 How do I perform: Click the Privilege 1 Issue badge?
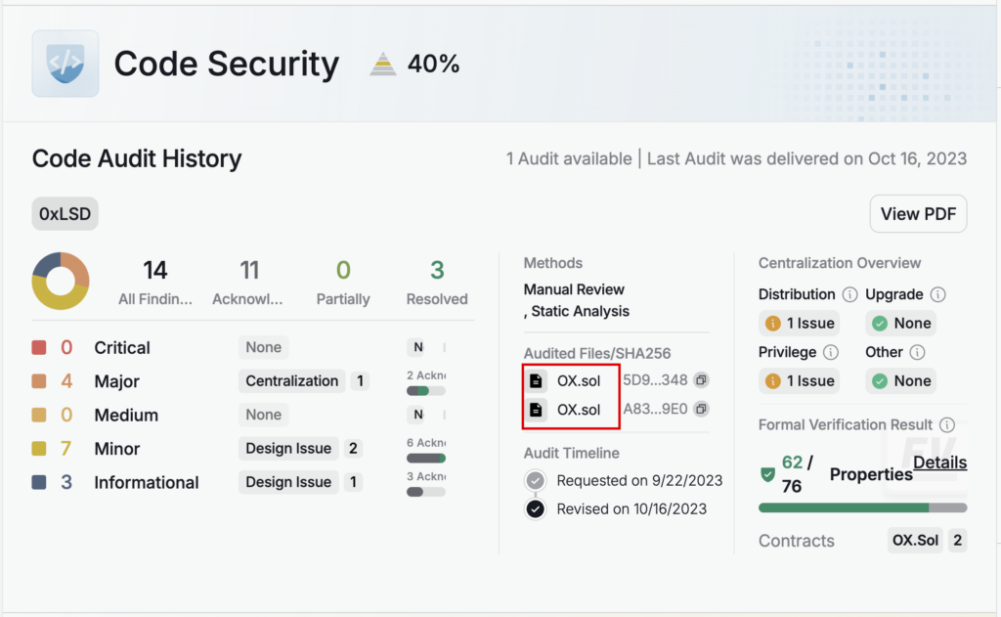pyautogui.click(x=800, y=380)
